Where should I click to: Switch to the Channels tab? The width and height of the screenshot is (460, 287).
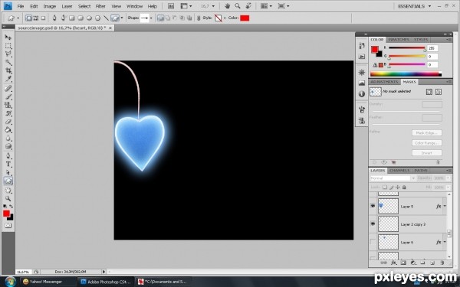[399, 171]
